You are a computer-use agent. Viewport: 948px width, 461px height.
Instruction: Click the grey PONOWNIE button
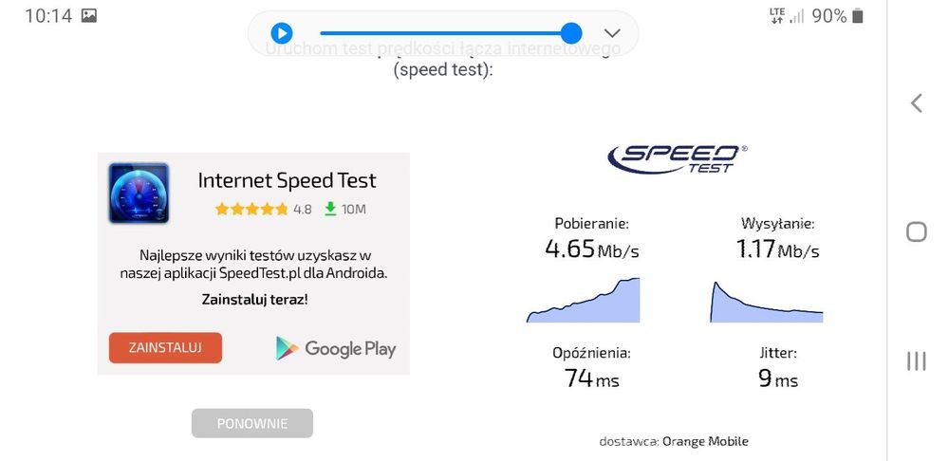pos(252,423)
